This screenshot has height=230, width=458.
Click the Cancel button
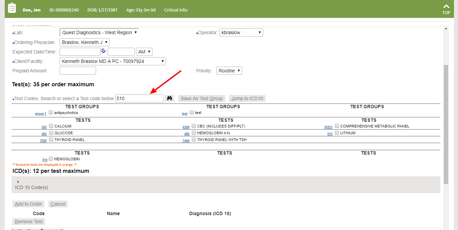58,204
